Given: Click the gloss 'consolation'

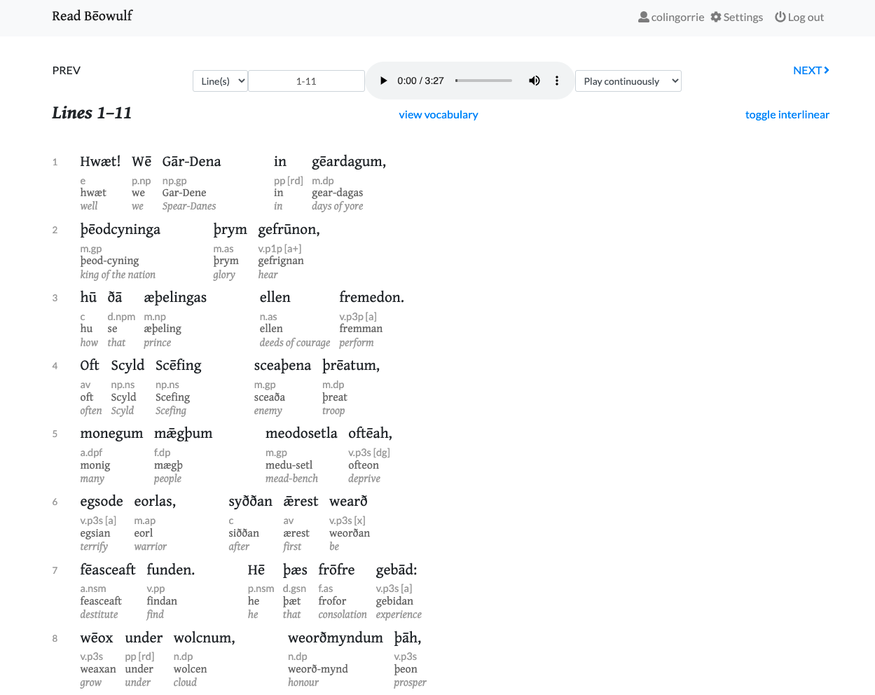Looking at the screenshot, I should [x=343, y=614].
